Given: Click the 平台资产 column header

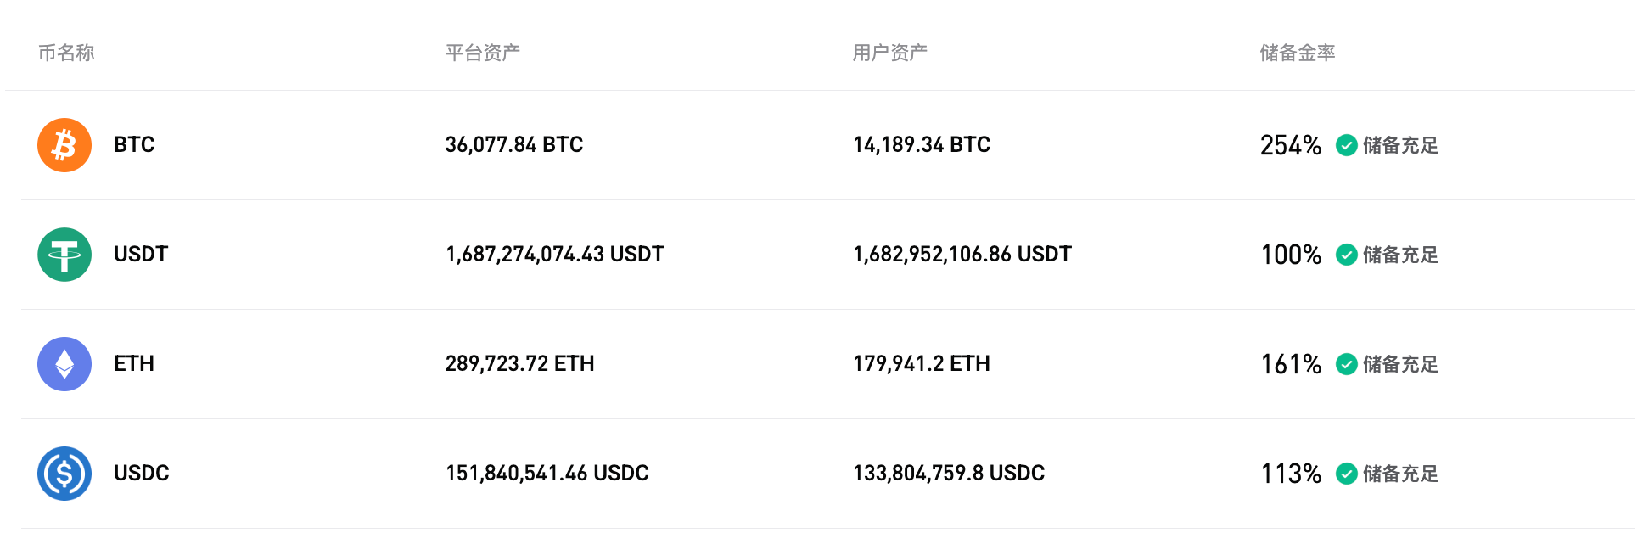Looking at the screenshot, I should [482, 52].
